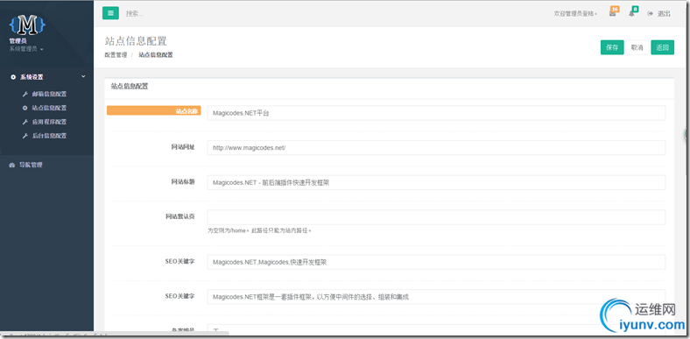Image resolution: width=690 pixels, height=339 pixels.
Task: Click the 站点信息配置 breadcrumb item
Action: [x=156, y=55]
